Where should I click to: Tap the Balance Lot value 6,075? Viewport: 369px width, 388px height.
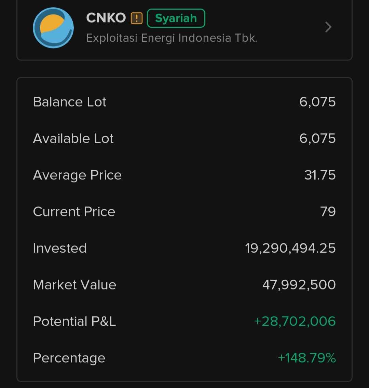[x=317, y=102]
